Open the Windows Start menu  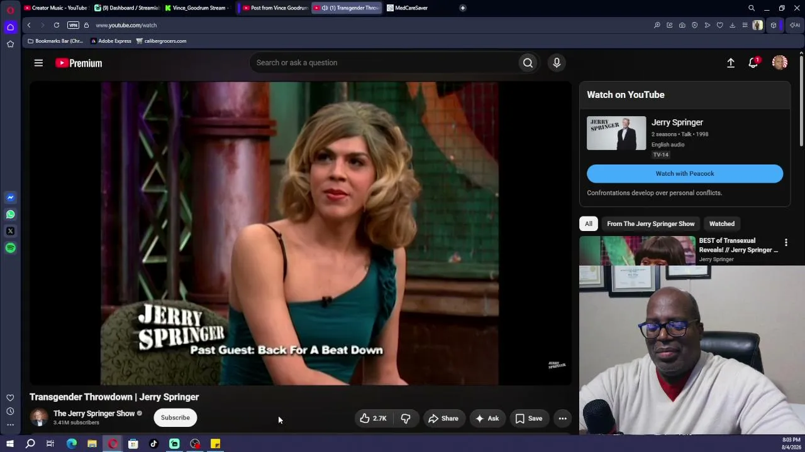tap(10, 444)
